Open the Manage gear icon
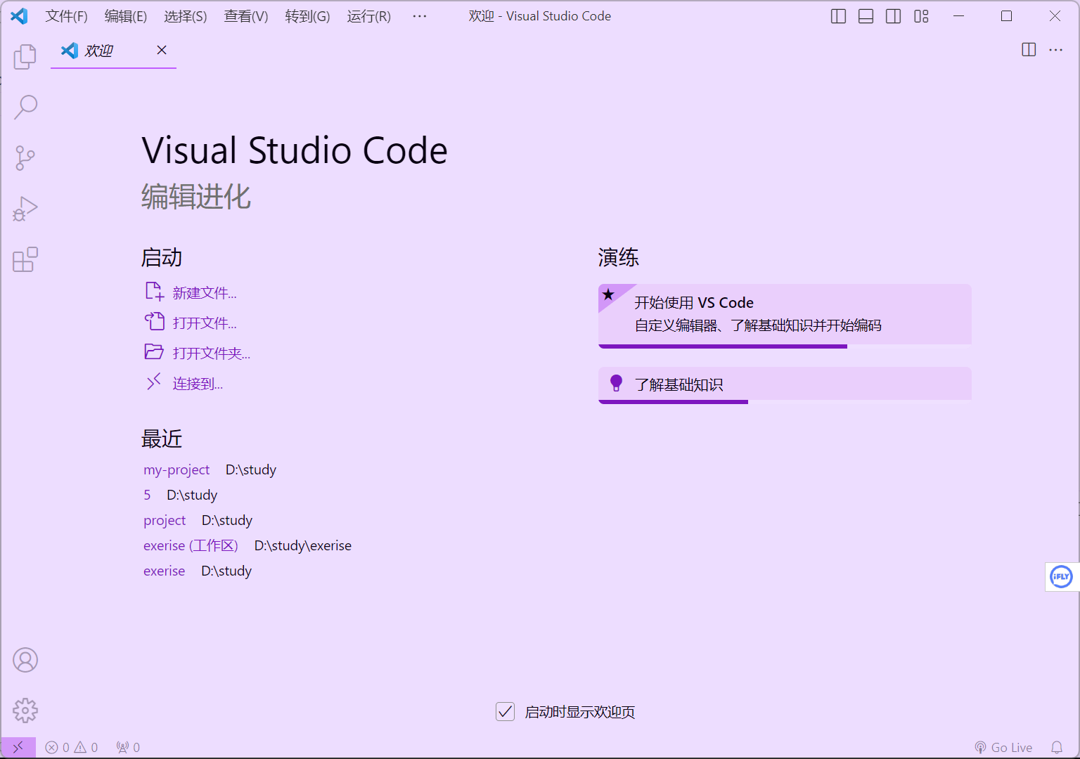 pyautogui.click(x=25, y=711)
